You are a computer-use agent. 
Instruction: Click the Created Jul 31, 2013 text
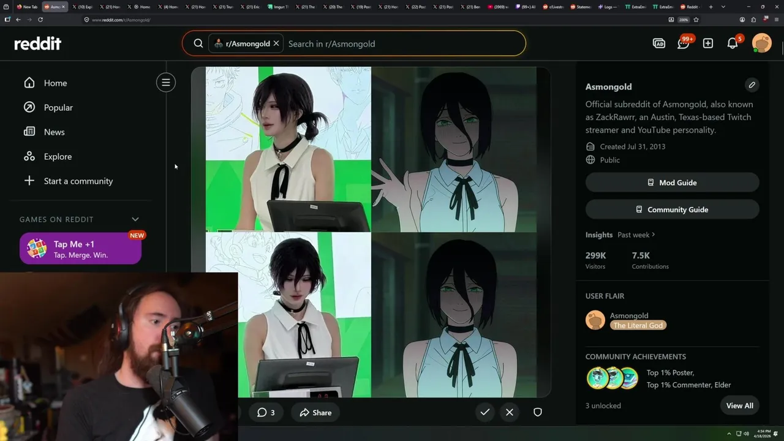tap(632, 146)
